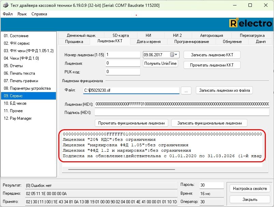Switch to the Дата и время tab
This screenshot has height=207, width=274.
pos(149,42)
